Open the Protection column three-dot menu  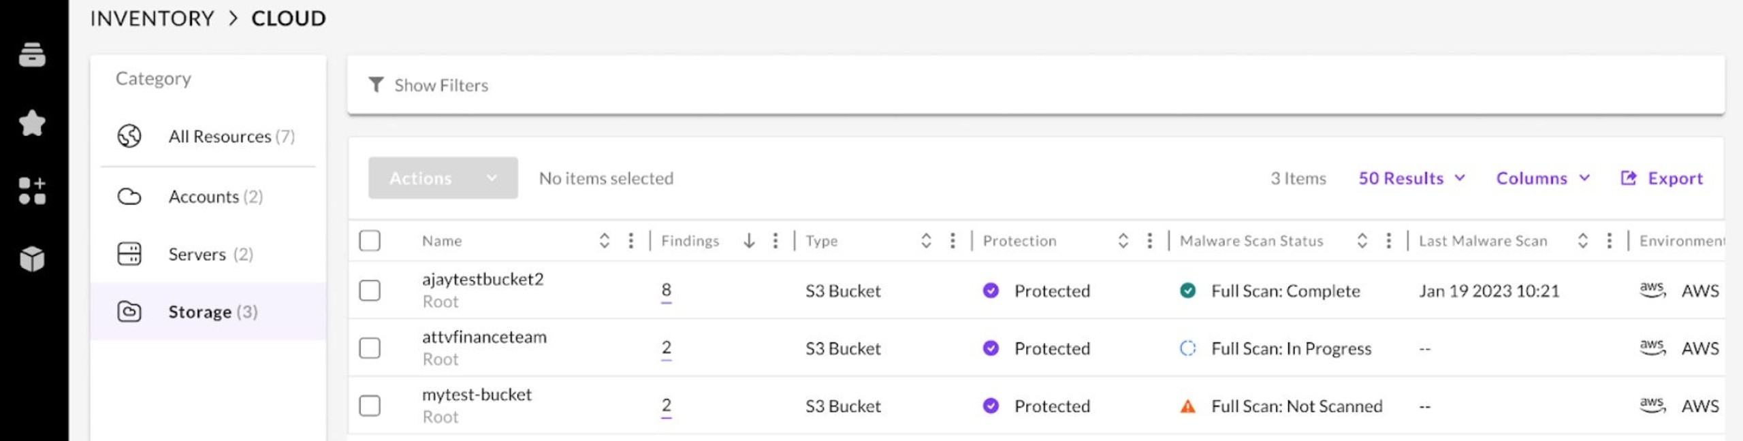(x=1149, y=241)
